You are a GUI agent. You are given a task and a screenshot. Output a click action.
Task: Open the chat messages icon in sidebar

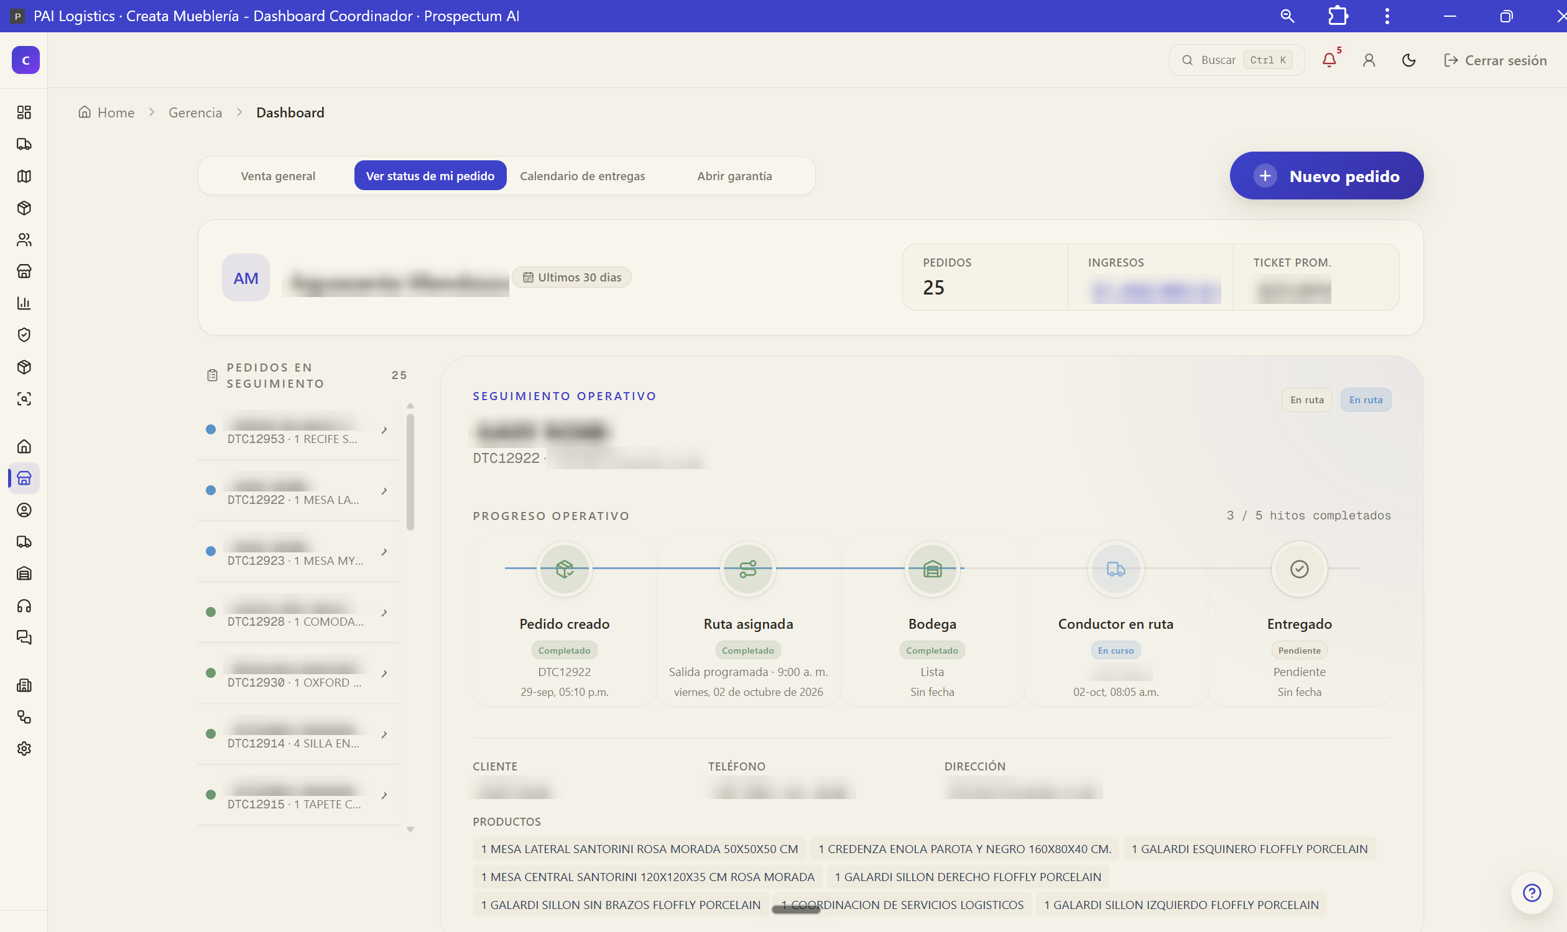click(x=24, y=637)
